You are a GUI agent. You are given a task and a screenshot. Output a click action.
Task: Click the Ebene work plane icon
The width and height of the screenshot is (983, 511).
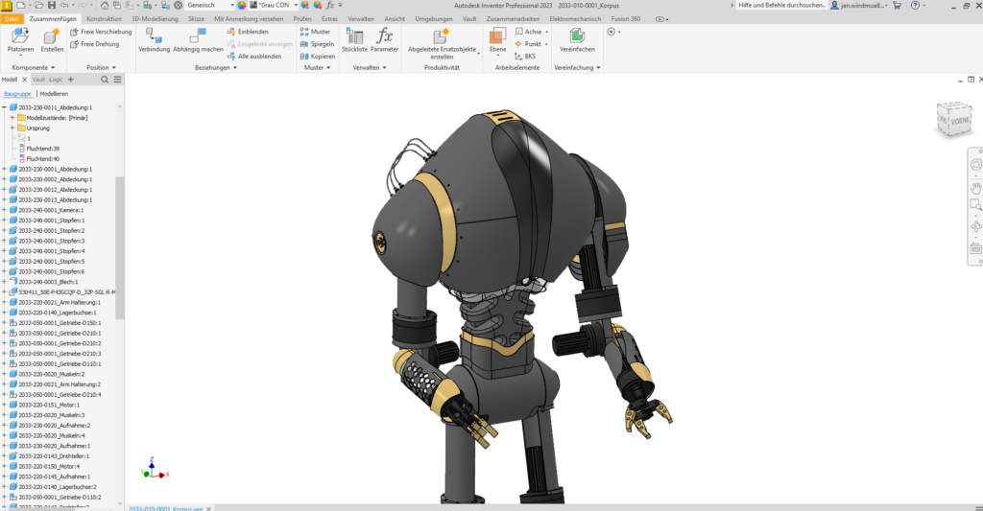[x=498, y=40]
